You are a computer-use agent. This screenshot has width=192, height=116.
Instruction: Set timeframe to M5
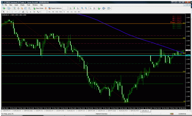53,12
